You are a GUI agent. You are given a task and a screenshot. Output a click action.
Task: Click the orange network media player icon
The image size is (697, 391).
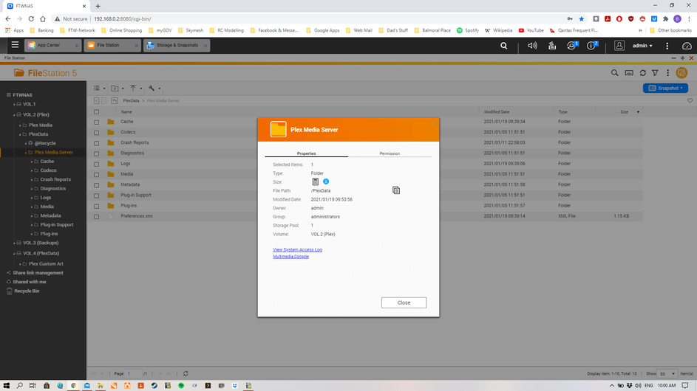click(681, 73)
